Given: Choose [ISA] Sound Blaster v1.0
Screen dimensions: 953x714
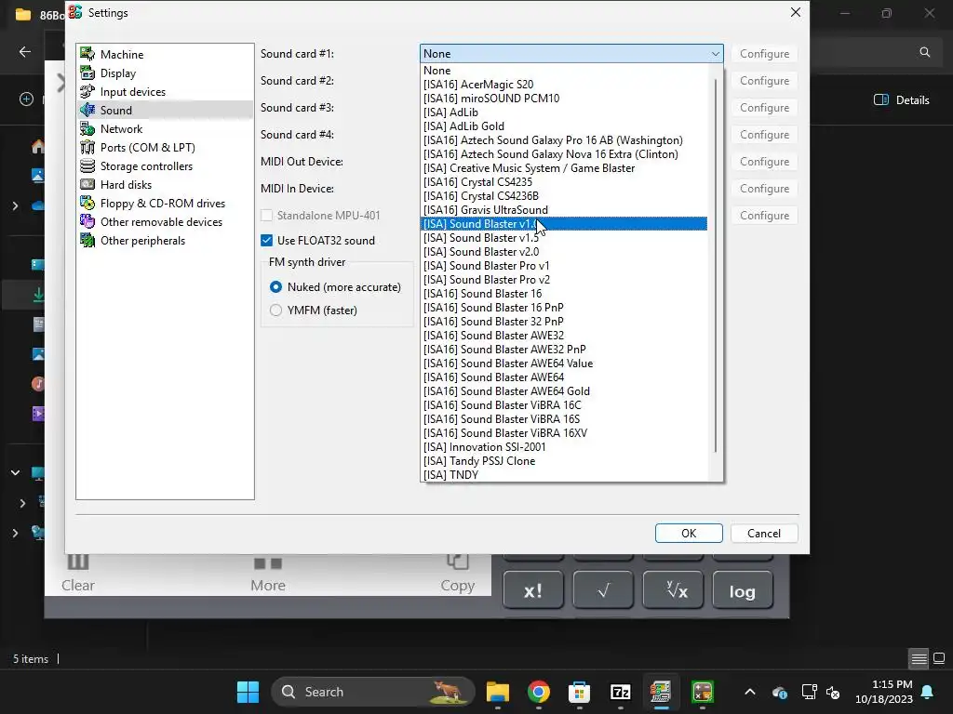Looking at the screenshot, I should tap(564, 224).
